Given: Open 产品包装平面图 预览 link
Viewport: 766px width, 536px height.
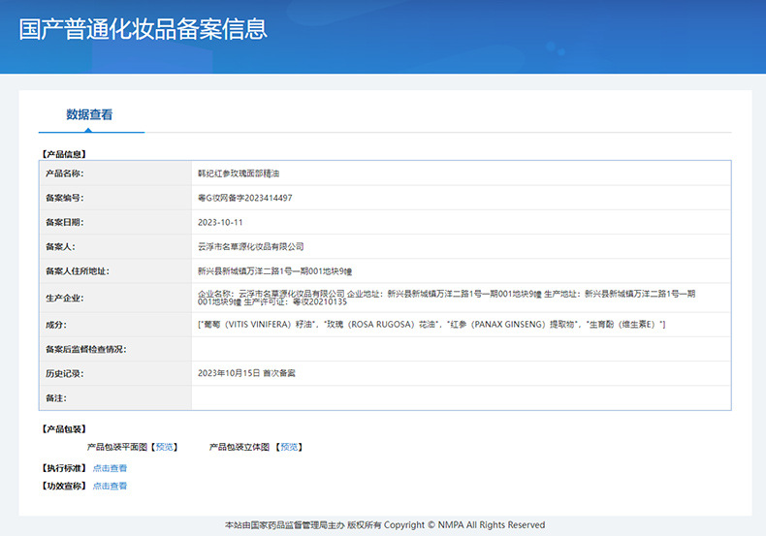Looking at the screenshot, I should tap(164, 447).
